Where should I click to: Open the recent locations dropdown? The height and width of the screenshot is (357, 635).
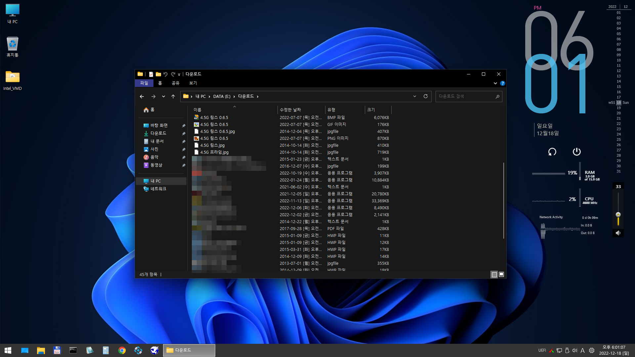pyautogui.click(x=163, y=97)
